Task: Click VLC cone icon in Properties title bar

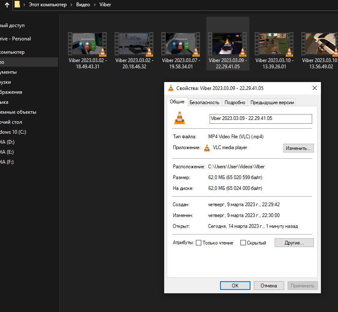Action: click(x=171, y=88)
